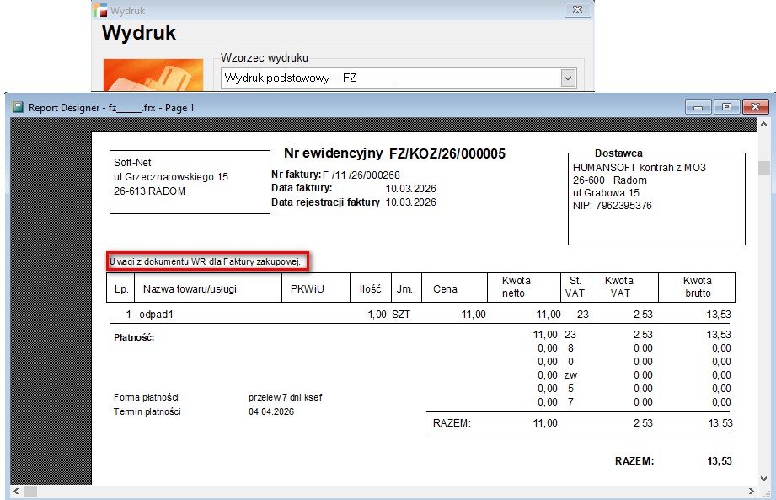
Task: Click the Nazwa towaru/usługi column header
Action: [190, 288]
